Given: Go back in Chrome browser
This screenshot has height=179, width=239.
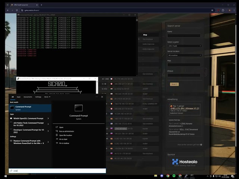Looking at the screenshot, I should coord(8,10).
